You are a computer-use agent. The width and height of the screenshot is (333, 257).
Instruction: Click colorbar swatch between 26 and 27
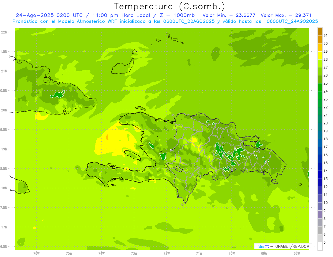click(x=320, y=71)
